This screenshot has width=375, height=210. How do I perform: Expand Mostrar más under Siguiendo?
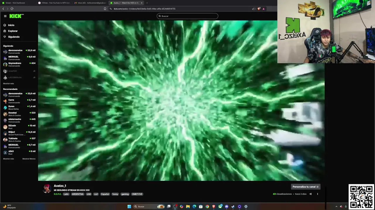pos(8,83)
